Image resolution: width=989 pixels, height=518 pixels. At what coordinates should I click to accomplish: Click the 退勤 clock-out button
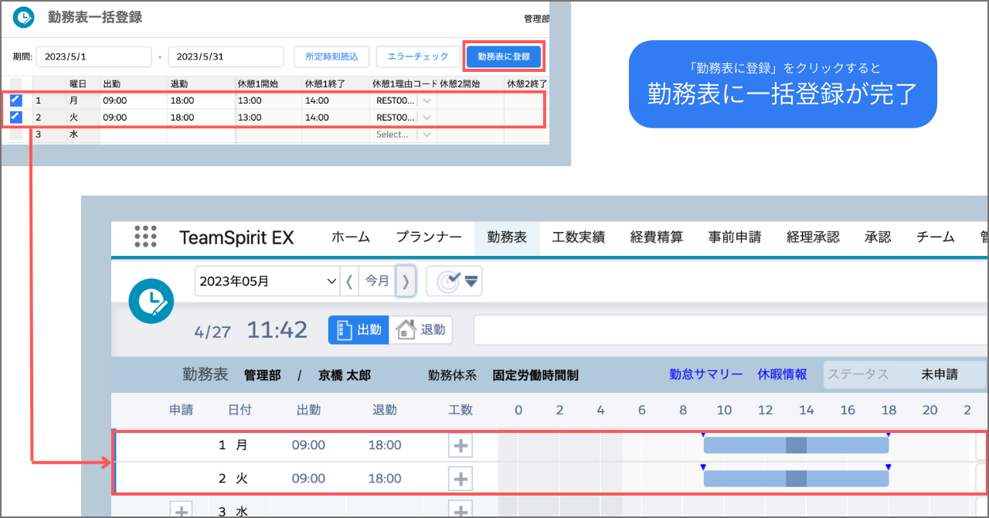[x=420, y=330]
